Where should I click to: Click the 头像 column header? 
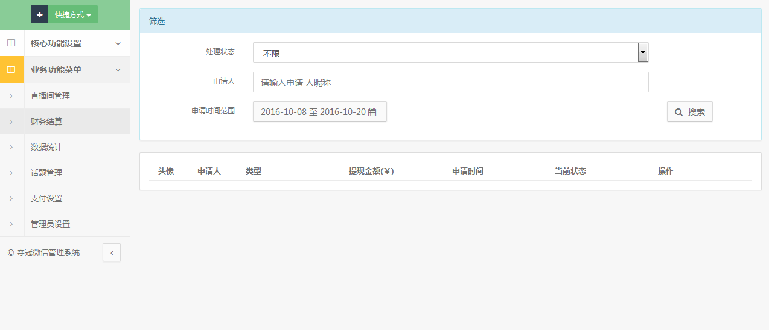166,171
